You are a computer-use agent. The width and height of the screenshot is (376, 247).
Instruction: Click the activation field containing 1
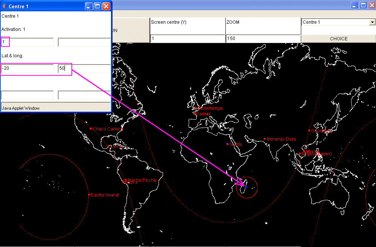(27, 42)
